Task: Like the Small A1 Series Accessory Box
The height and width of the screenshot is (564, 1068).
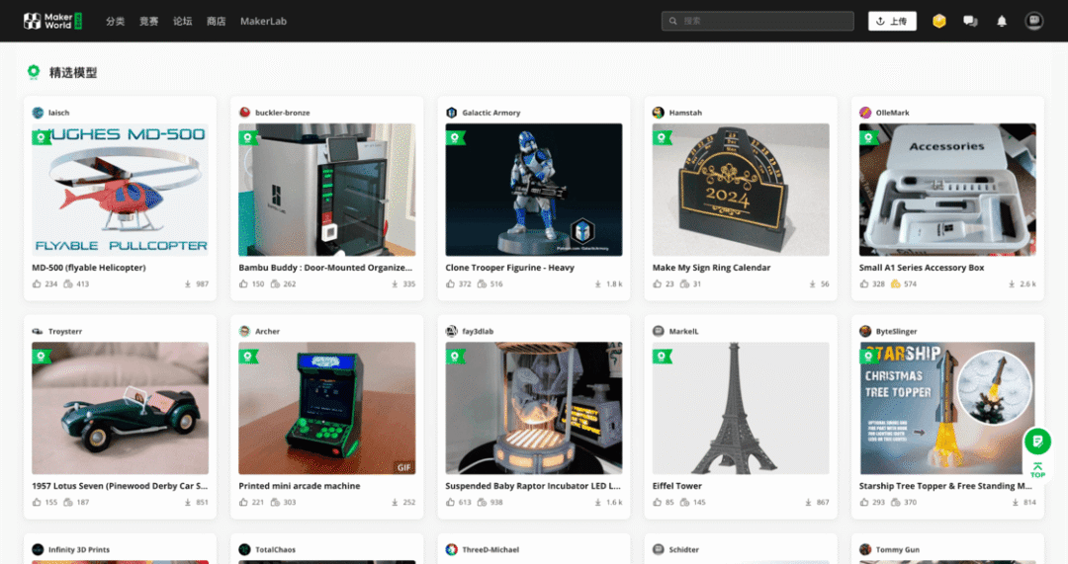Action: [863, 283]
